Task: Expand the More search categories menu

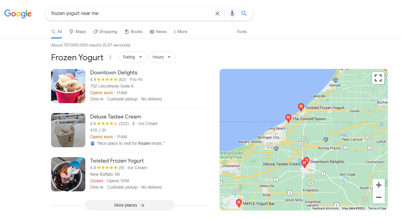Action: (x=180, y=31)
